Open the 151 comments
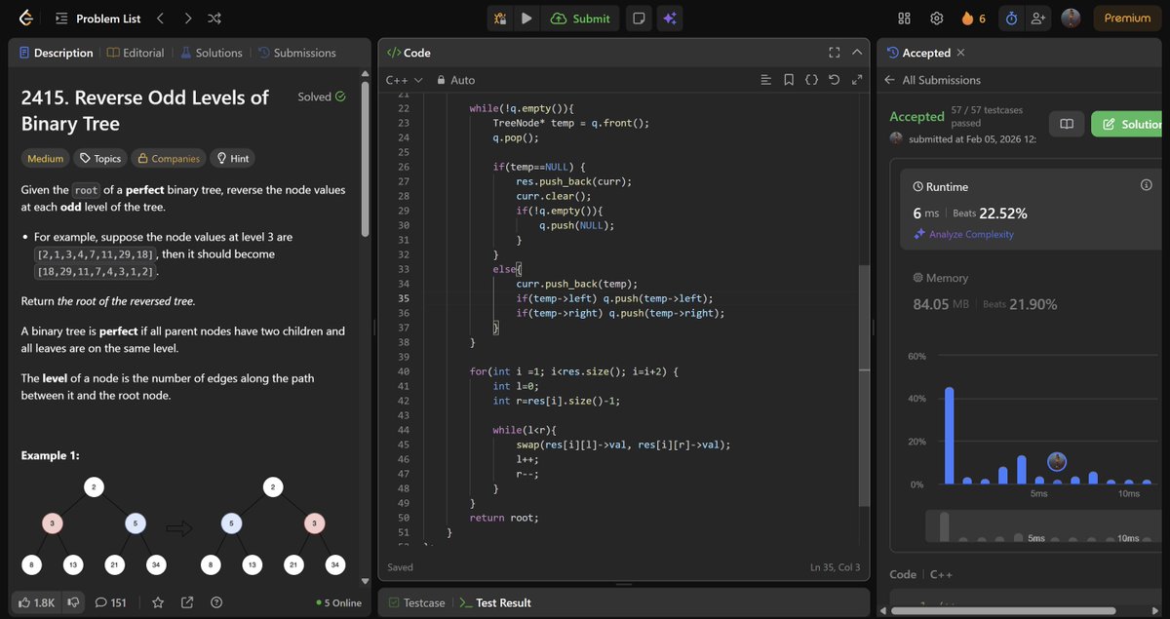This screenshot has height=619, width=1170. coord(110,602)
